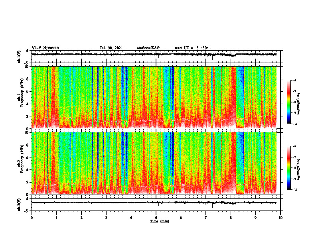The height and width of the screenshot is (244, 316).
Task: Click the time axis tick label "1"
Action: click(x=56, y=218)
